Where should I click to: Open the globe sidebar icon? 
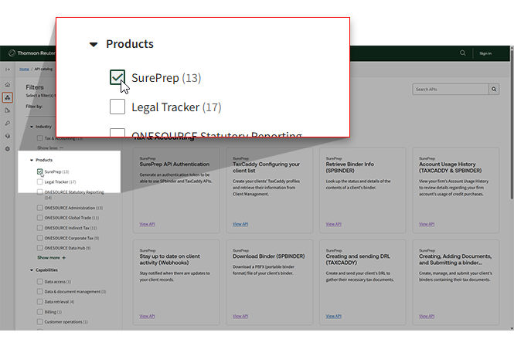coord(8,136)
